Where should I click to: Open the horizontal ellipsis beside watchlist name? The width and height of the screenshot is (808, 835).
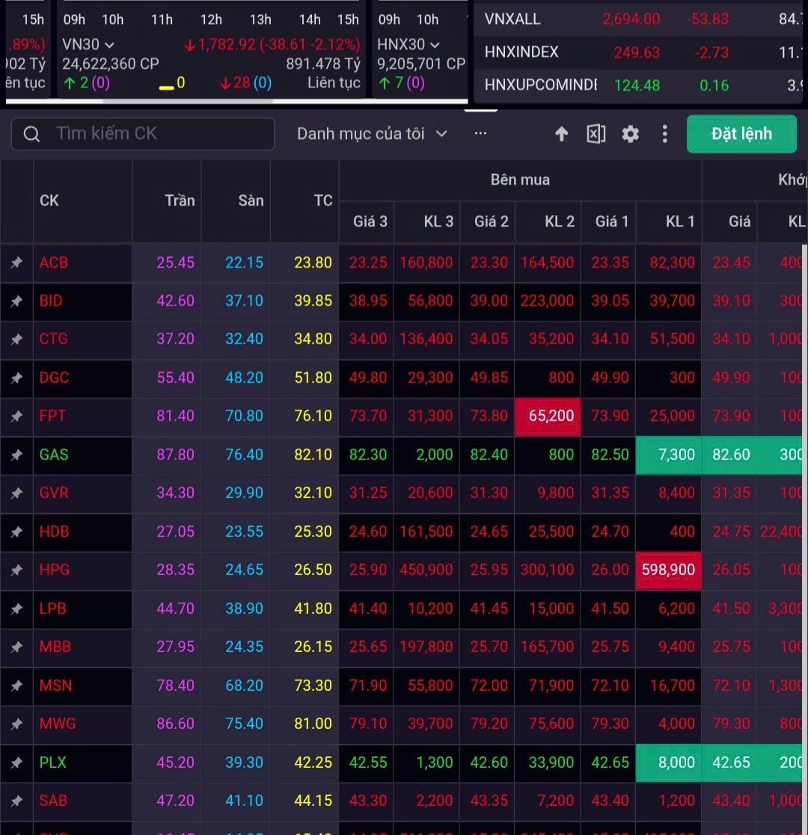(x=480, y=133)
